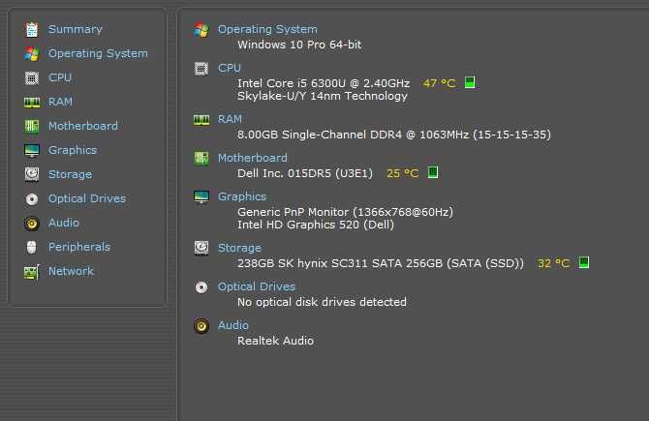The height and width of the screenshot is (421, 649).
Task: Click the Summary clipboard icon in sidebar
Action: point(32,29)
